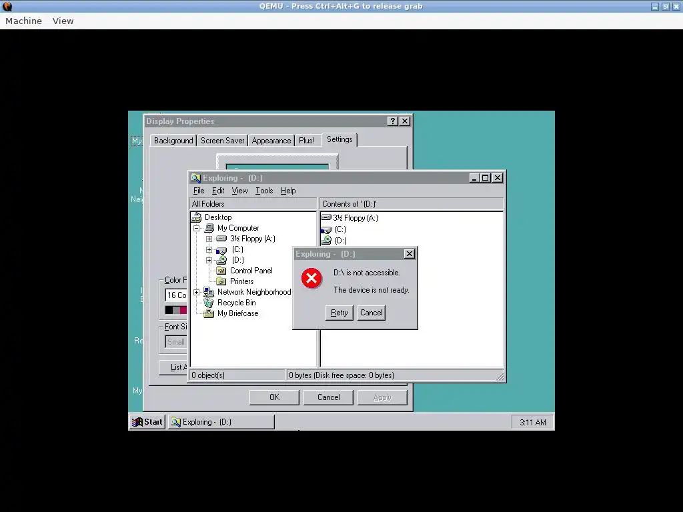
Task: Open the Windows Start menu
Action: click(x=147, y=422)
